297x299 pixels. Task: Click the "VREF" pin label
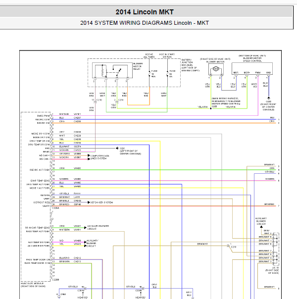pyautogui.click(x=47, y=199)
